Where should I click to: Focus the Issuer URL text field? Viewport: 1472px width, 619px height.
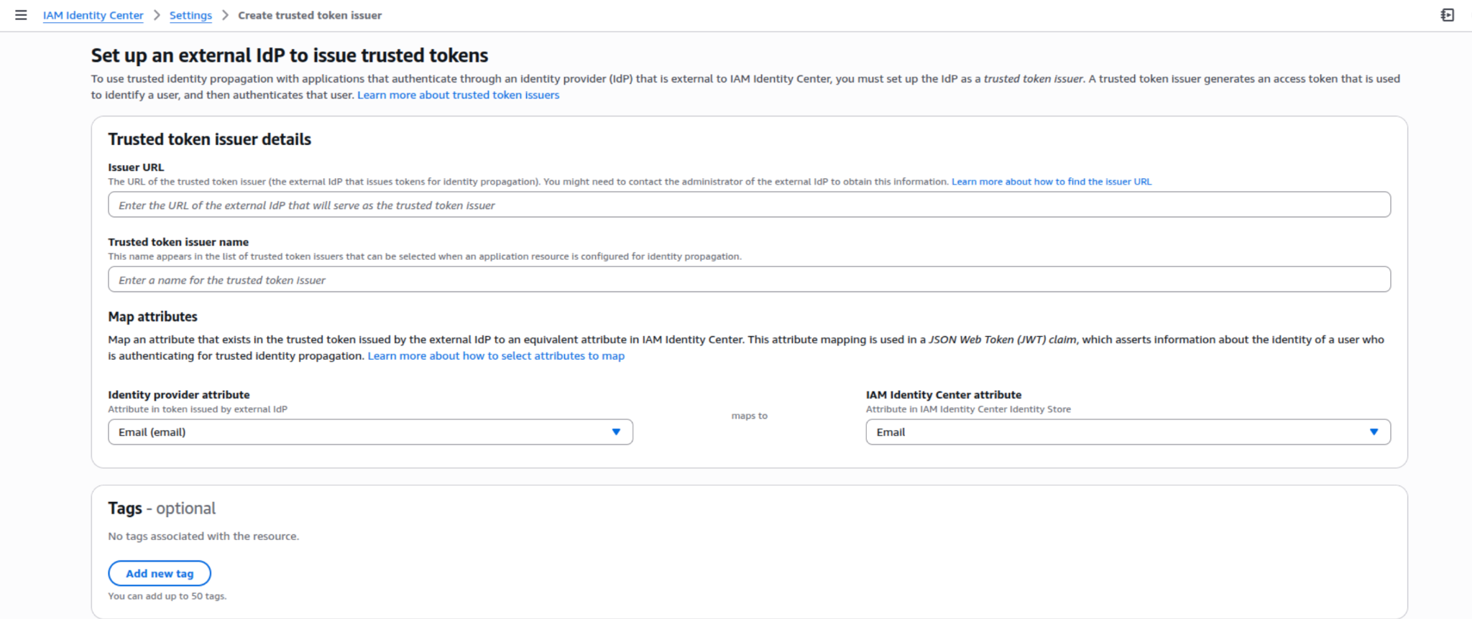click(x=749, y=205)
